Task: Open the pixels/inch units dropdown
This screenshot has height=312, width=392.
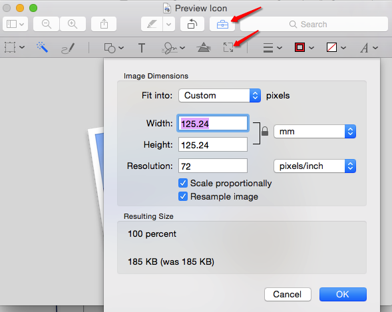Action: pos(315,166)
